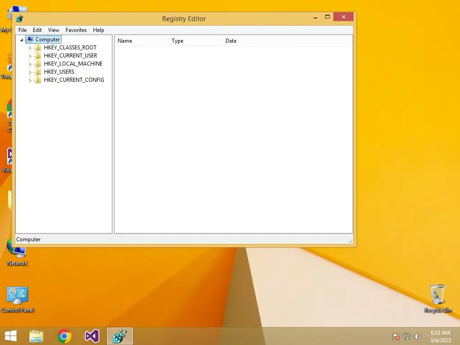The image size is (460, 345).
Task: Open Visual Studio from the taskbar
Action: pyautogui.click(x=92, y=336)
